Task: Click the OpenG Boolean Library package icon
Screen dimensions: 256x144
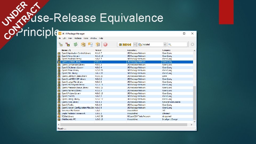Action: tap(59, 59)
